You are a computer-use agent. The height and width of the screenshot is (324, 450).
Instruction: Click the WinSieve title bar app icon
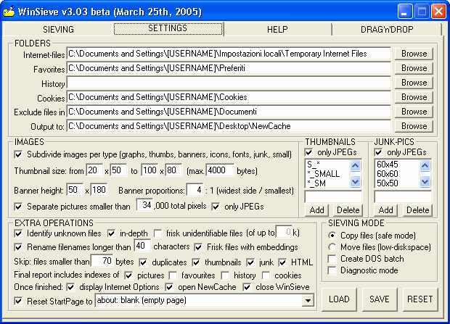pos(10,11)
